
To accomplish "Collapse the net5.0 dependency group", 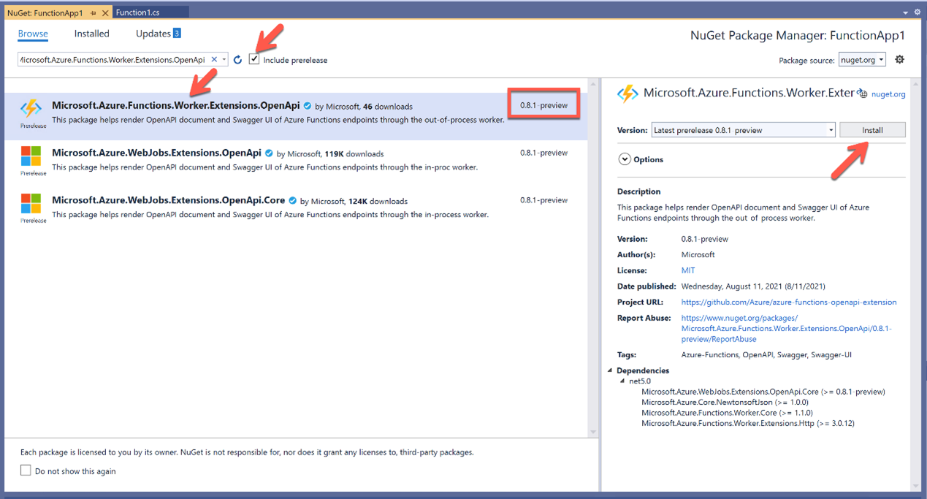I will [x=622, y=381].
